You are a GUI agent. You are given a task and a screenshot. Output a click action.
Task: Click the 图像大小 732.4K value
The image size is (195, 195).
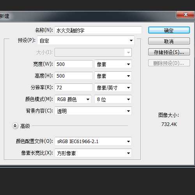169,124
